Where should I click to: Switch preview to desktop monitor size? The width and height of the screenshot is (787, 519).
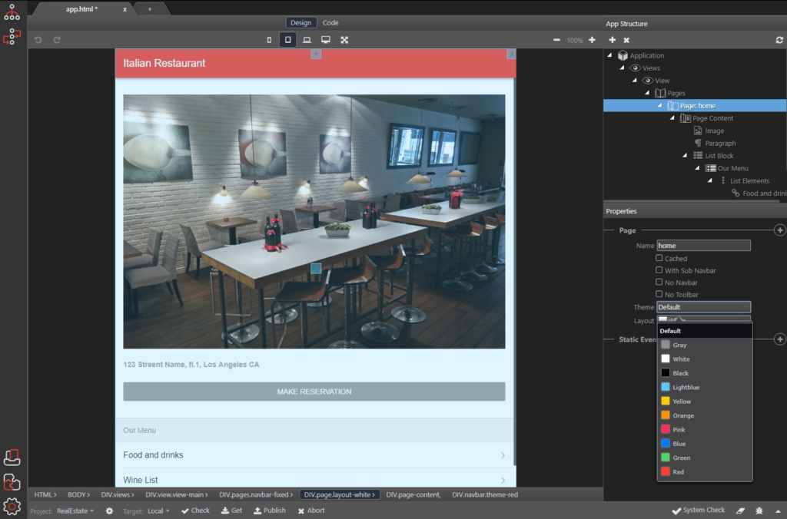[326, 39]
